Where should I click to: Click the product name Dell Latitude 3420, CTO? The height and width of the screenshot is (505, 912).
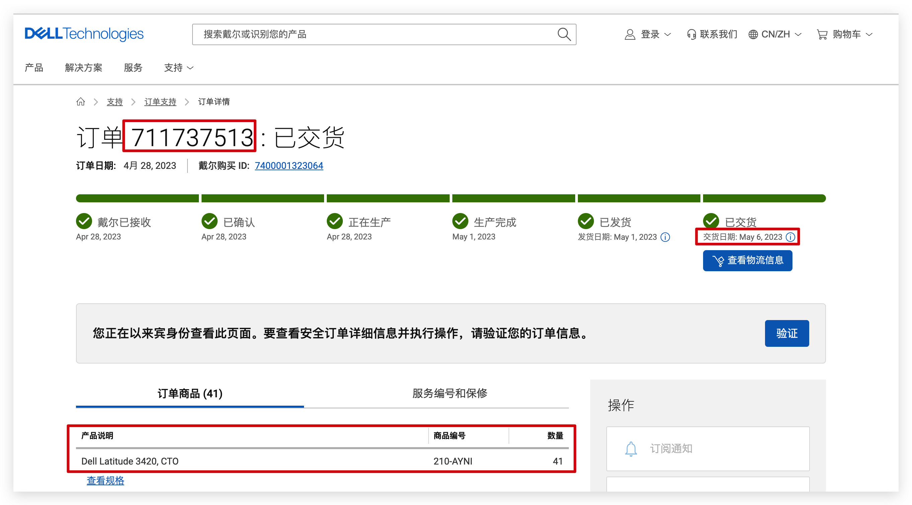click(130, 461)
